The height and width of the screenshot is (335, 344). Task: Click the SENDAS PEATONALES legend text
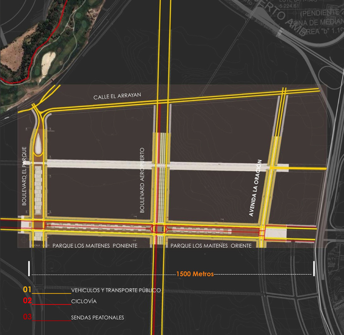point(98,318)
